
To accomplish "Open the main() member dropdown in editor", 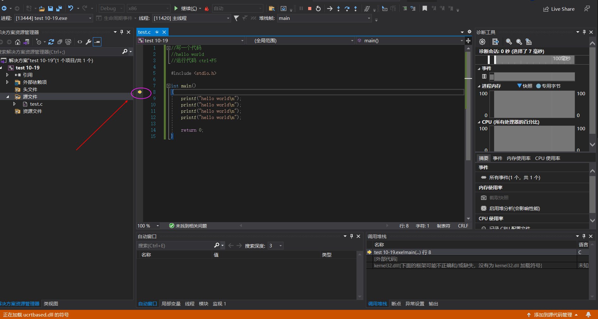I will 410,40.
